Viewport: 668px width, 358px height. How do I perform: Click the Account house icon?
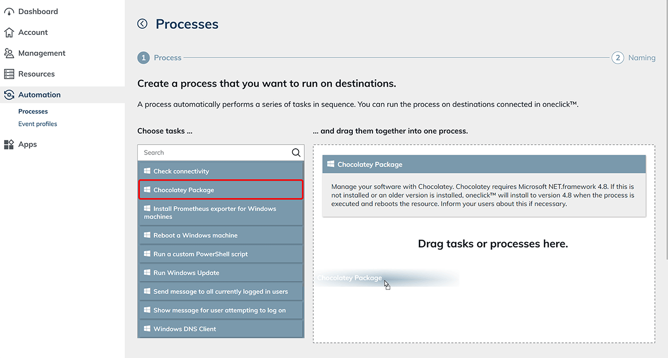[x=9, y=32]
